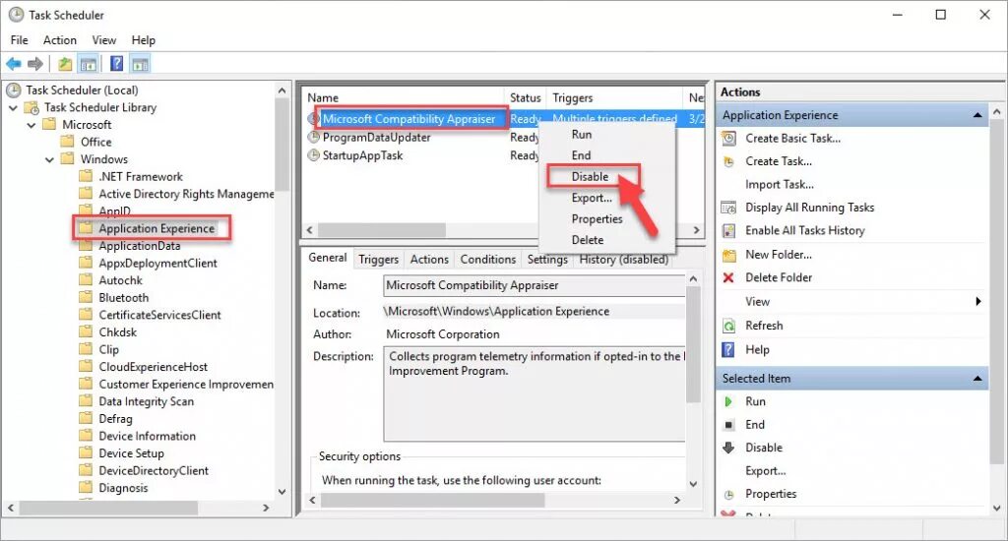
Task: Click the Office folder icon
Action: 68,142
